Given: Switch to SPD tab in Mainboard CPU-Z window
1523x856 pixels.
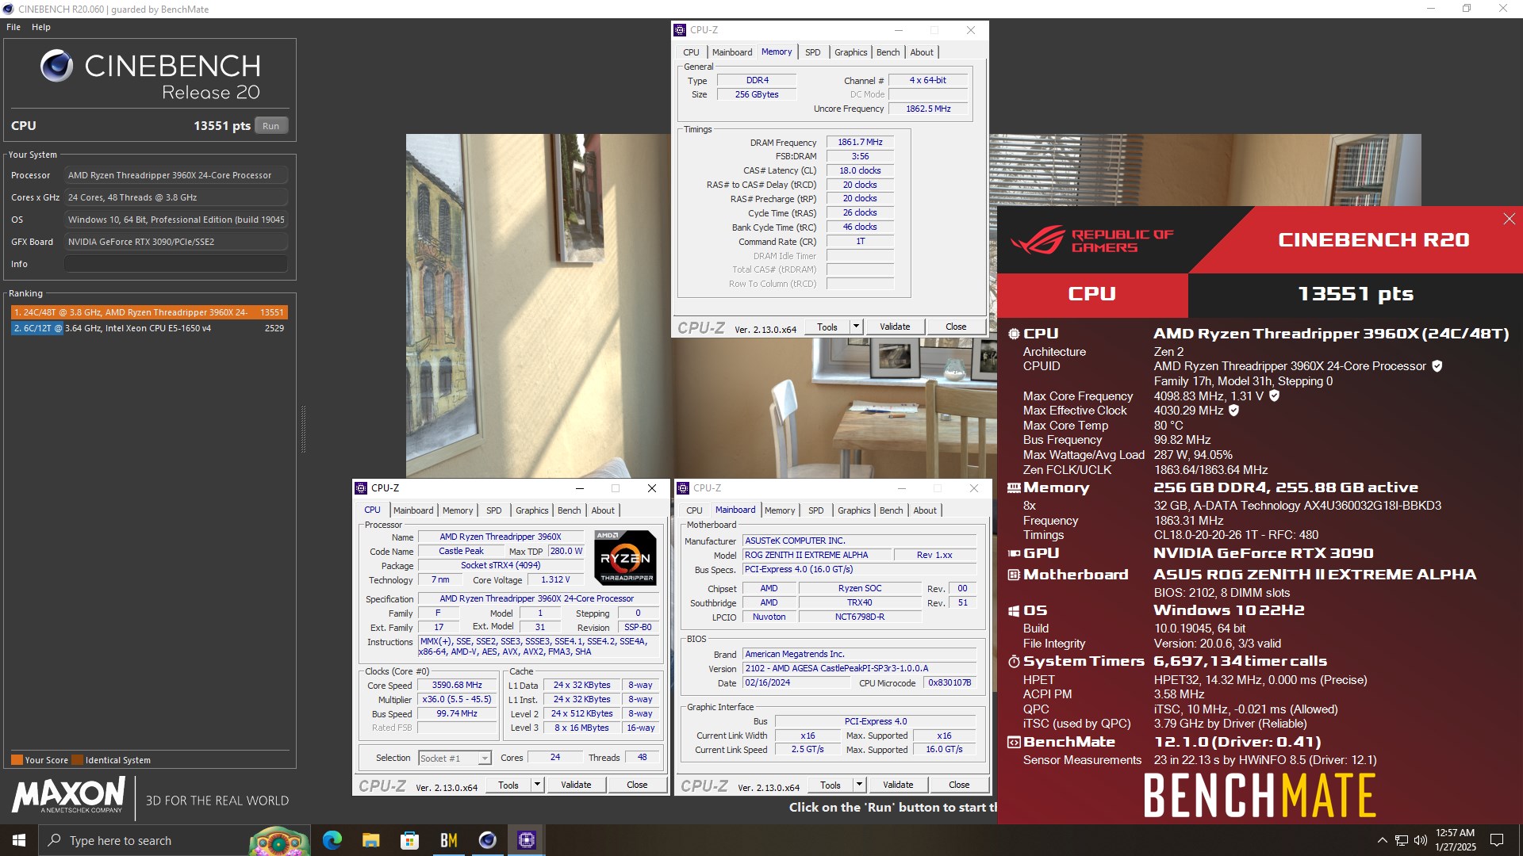Looking at the screenshot, I should pos(815,510).
